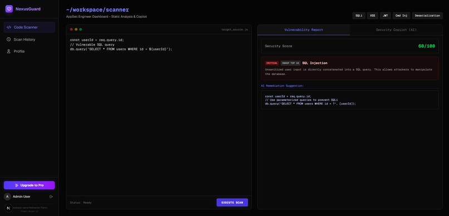Click the logout icon beside Admin User

tap(51, 197)
